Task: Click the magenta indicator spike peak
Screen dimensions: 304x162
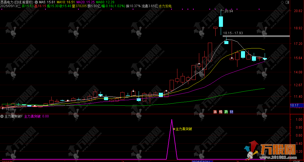Action: tap(172, 120)
